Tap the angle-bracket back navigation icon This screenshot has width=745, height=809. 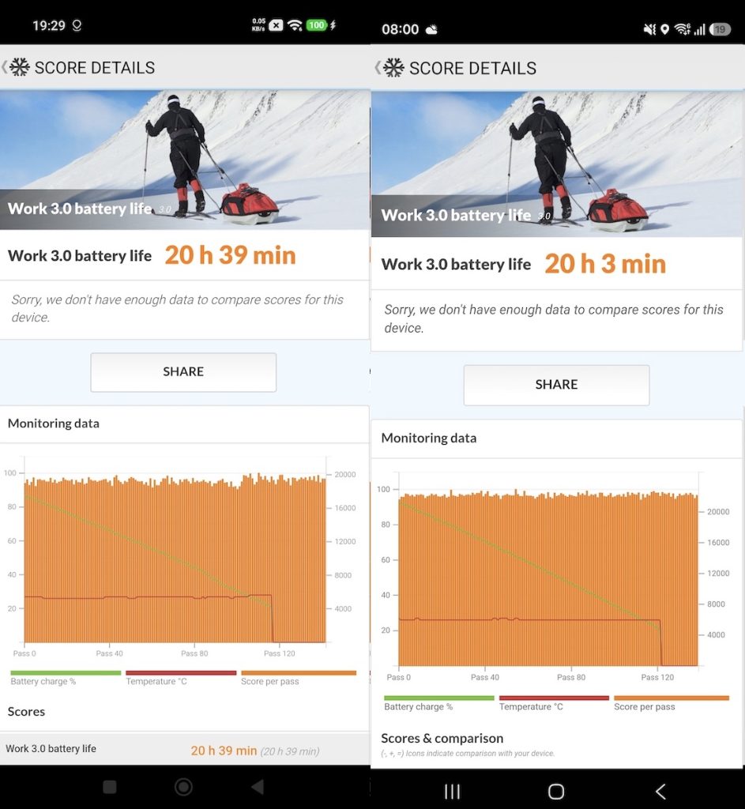[x=660, y=792]
